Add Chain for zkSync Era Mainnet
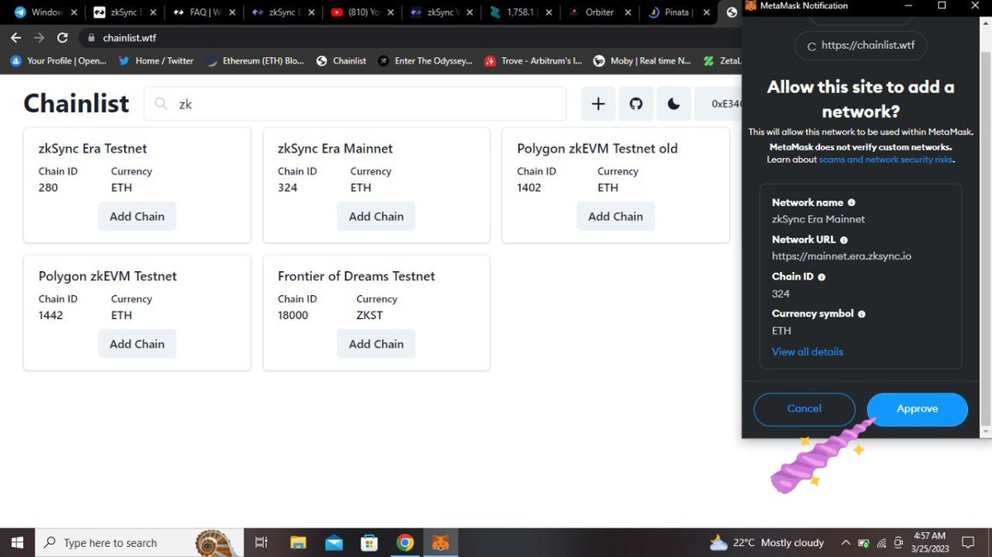The image size is (992, 557). (376, 217)
